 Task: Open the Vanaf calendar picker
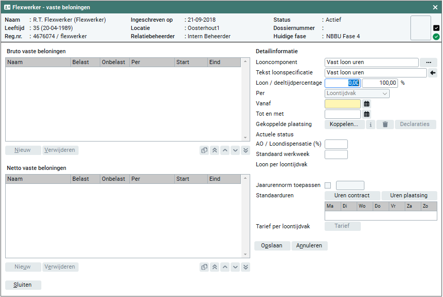tap(366, 104)
